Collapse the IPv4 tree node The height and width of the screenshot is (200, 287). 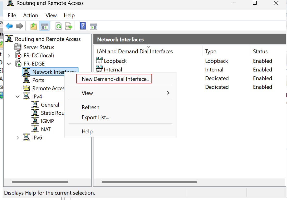pyautogui.click(x=17, y=96)
